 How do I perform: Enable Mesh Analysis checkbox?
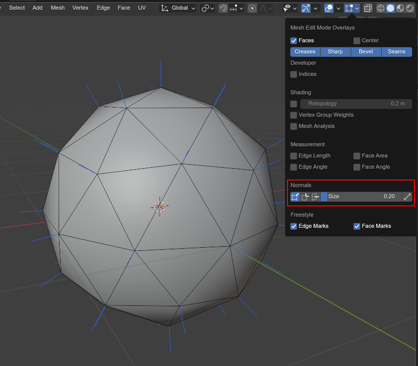point(294,126)
